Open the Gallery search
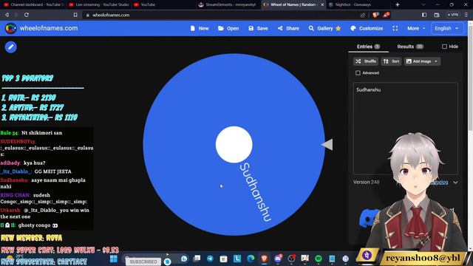The image size is (473, 266). (324, 28)
